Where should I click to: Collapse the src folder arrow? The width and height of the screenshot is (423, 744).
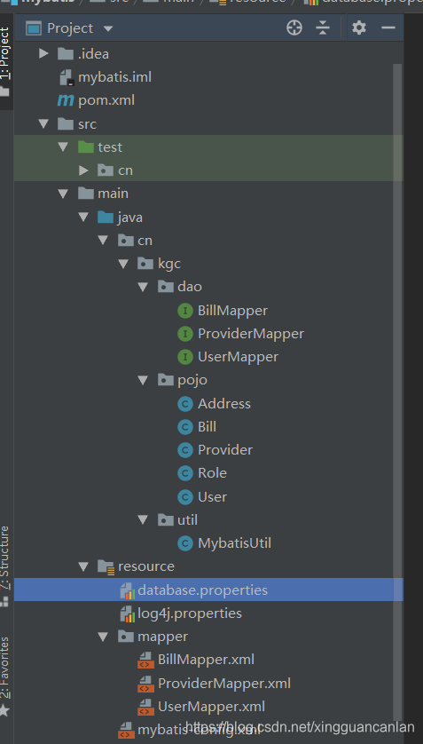(x=43, y=123)
